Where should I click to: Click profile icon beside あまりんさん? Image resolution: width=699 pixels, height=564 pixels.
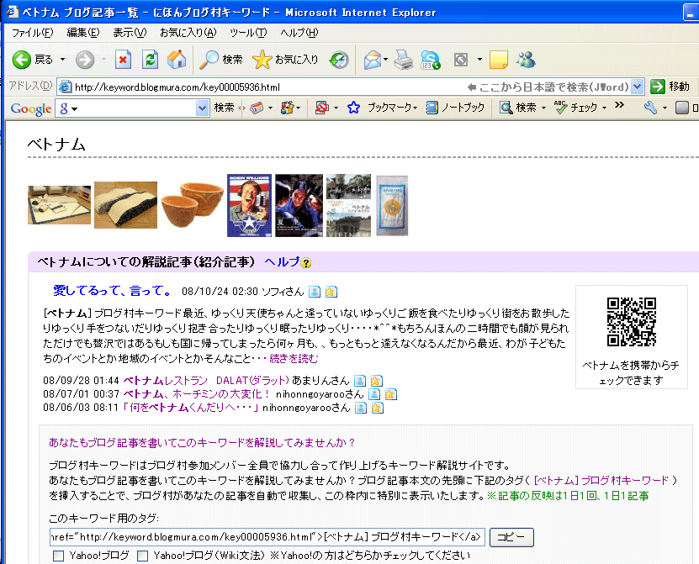pos(360,381)
